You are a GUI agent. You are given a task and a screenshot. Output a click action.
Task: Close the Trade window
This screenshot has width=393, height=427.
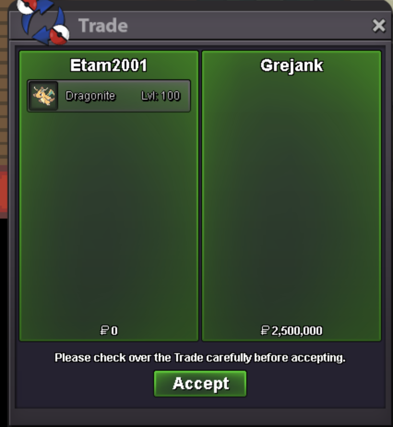(x=379, y=26)
